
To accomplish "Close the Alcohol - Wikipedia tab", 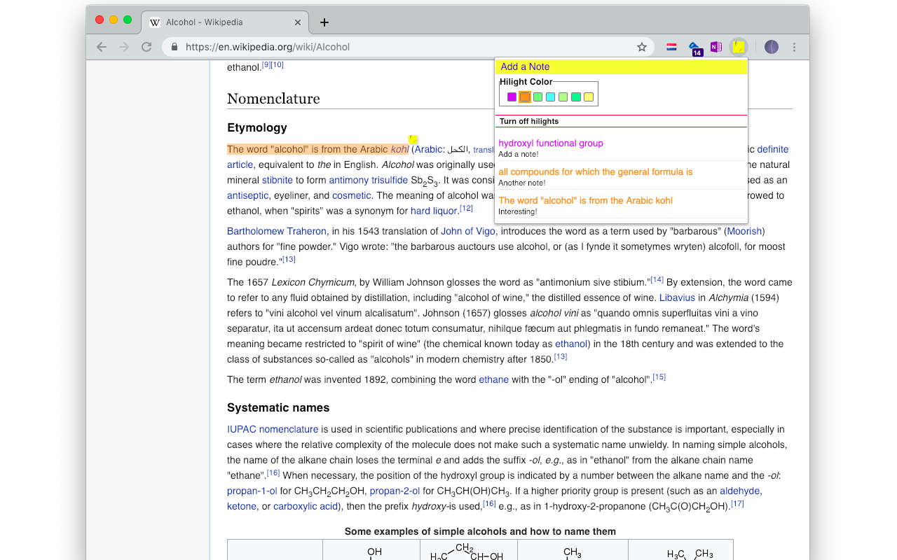I will click(298, 22).
